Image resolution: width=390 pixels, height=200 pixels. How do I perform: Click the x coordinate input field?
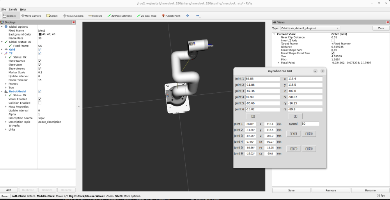click(305, 79)
